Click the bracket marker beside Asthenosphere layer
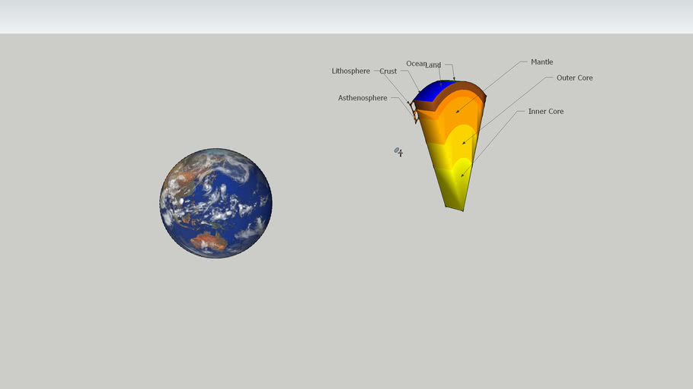The width and height of the screenshot is (693, 389). (415, 113)
